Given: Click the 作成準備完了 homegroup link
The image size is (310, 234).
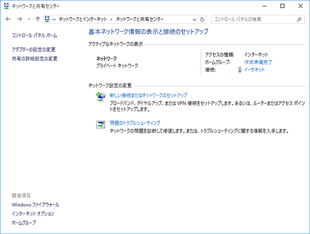Looking at the screenshot, I should tap(258, 62).
